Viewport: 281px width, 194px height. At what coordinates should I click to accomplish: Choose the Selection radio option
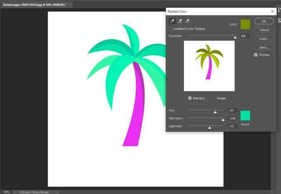(190, 98)
